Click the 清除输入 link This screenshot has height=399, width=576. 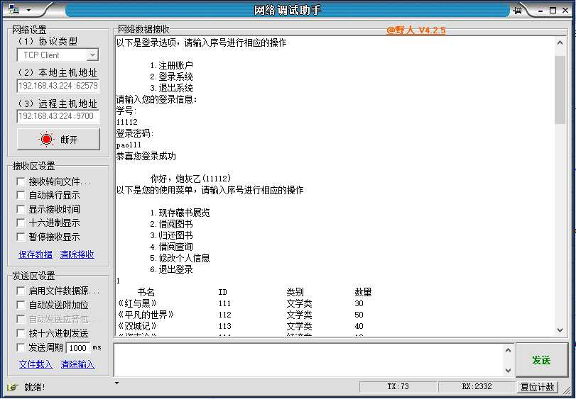[77, 364]
